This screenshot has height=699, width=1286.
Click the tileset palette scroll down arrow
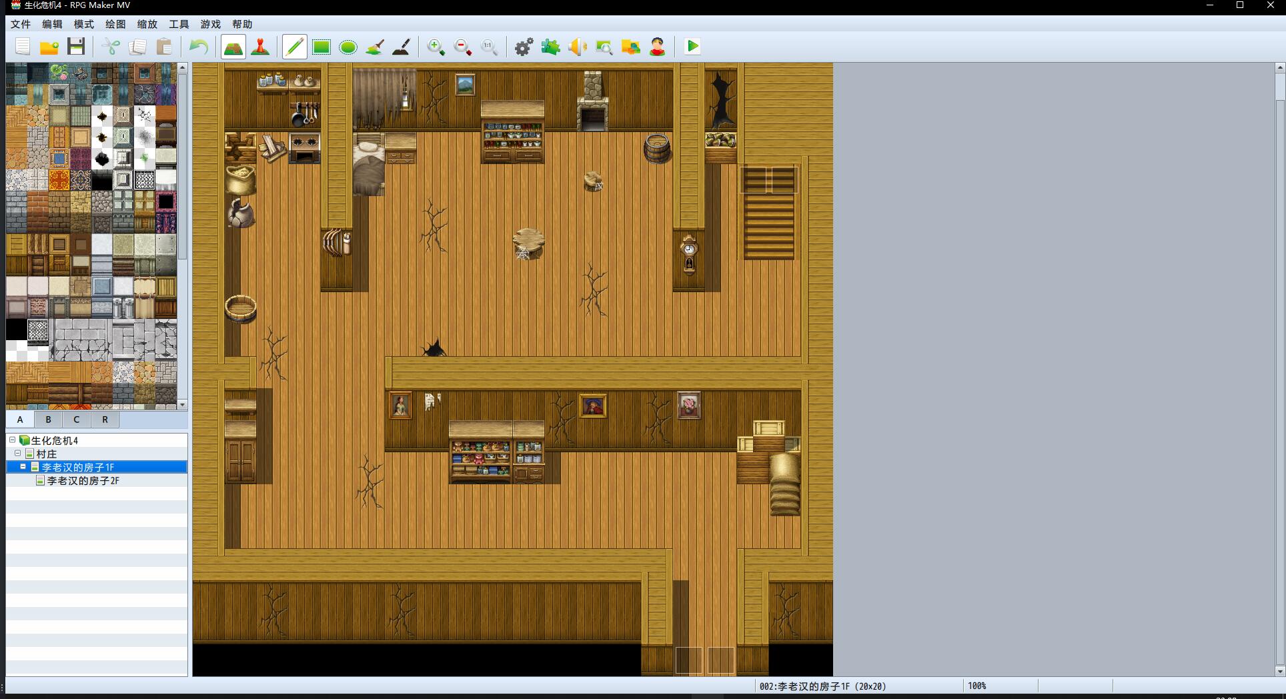tap(182, 404)
